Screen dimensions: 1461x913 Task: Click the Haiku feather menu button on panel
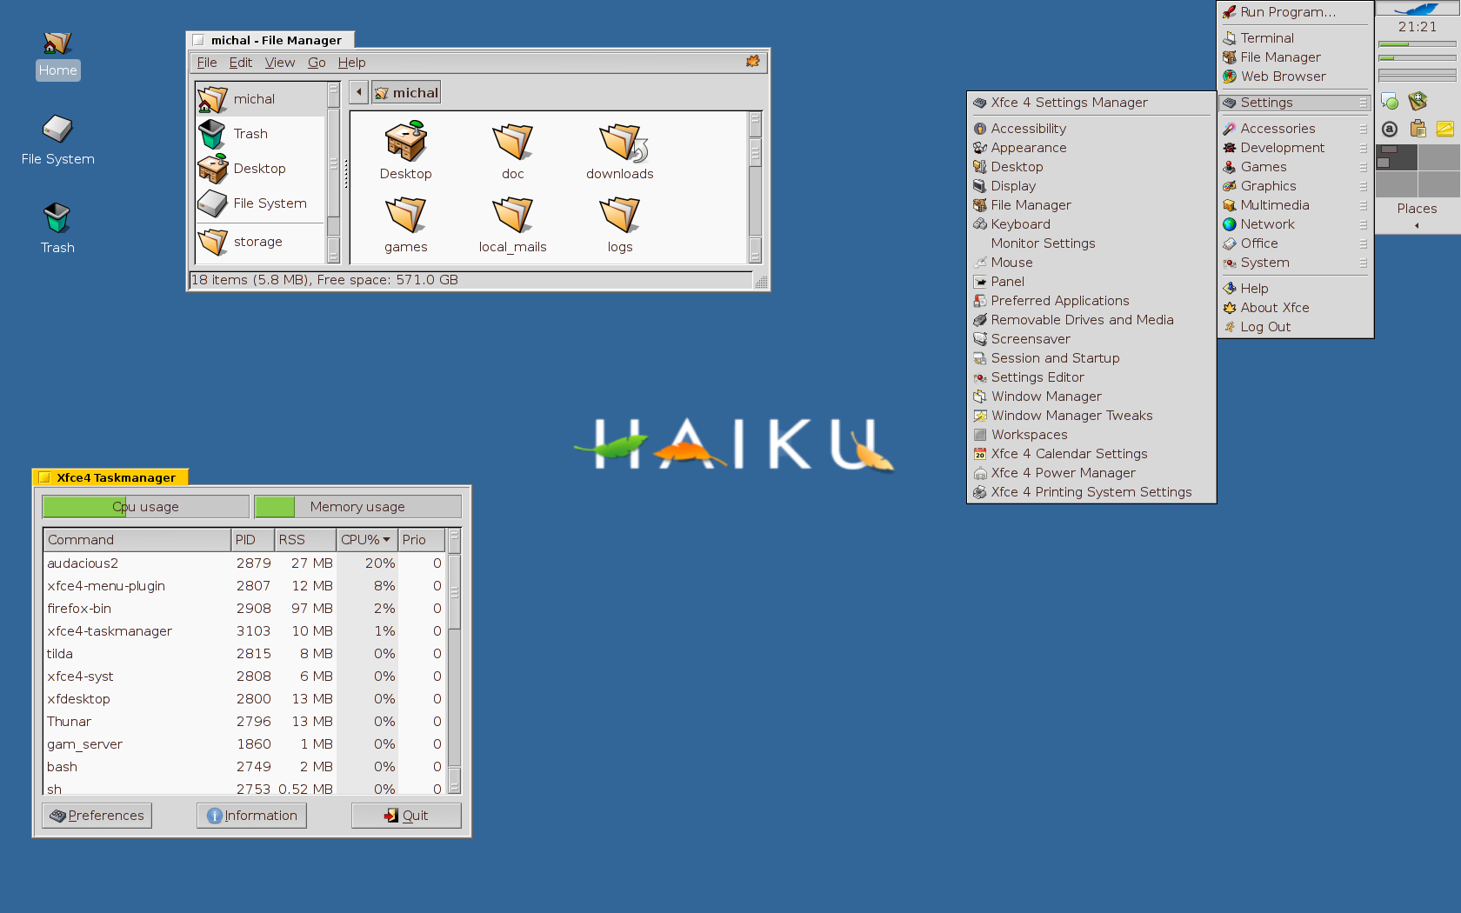click(1418, 9)
